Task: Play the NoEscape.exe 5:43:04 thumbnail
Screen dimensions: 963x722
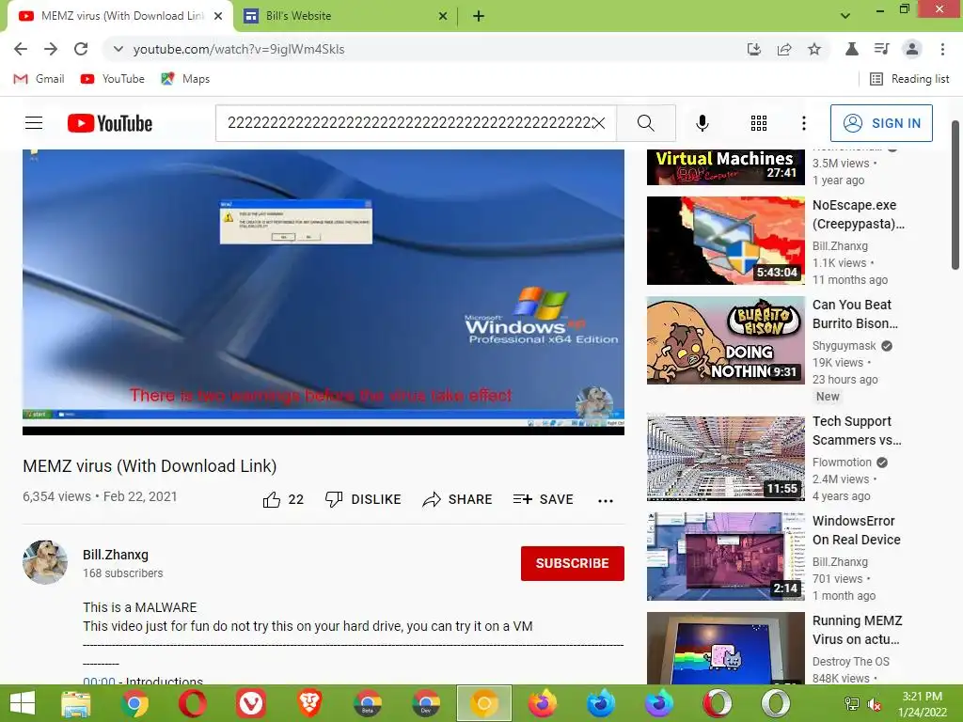Action: (725, 241)
